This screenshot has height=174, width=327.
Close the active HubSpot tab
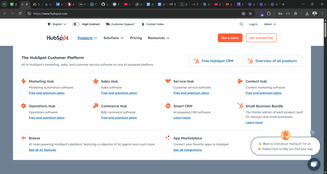coord(27,4)
